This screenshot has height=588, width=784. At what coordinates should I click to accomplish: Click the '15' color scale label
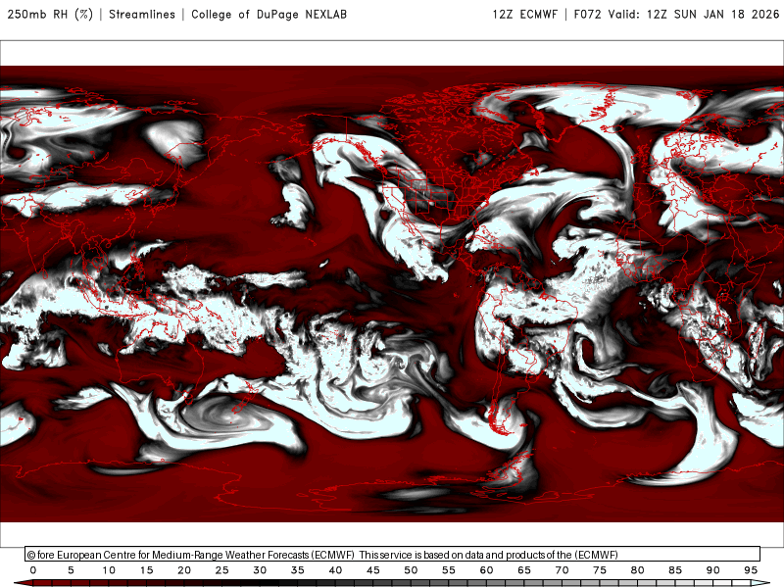coord(146,570)
